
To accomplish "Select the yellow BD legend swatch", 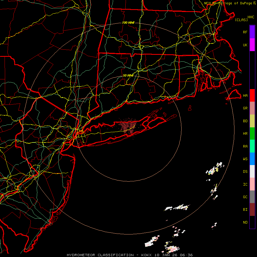I will tap(252, 121).
